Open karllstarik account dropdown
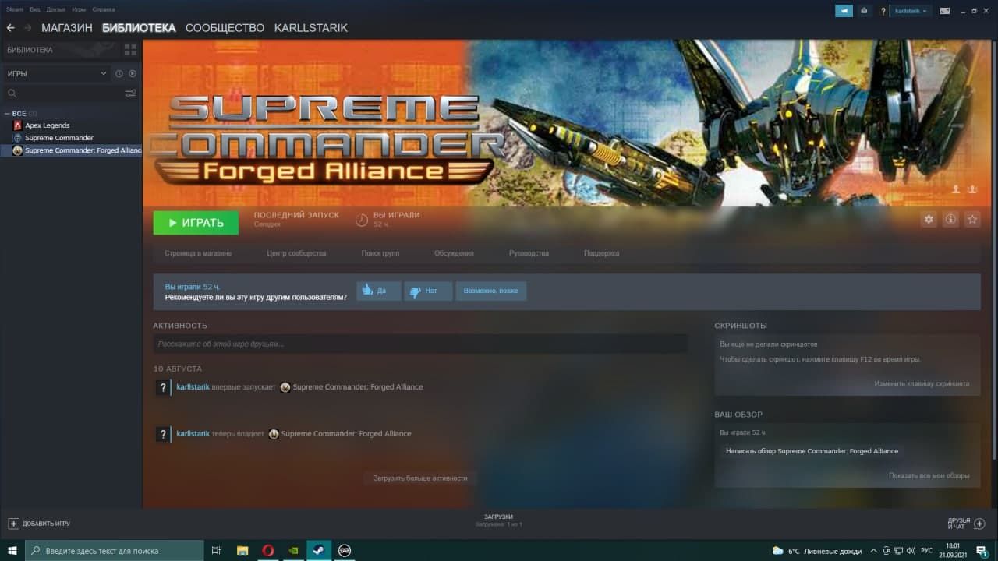Image resolution: width=998 pixels, height=561 pixels. tap(911, 11)
